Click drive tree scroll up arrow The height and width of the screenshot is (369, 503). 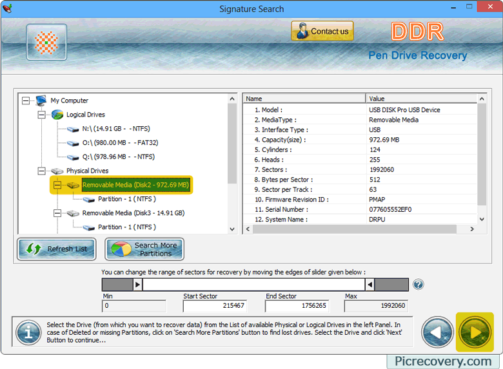pyautogui.click(x=232, y=99)
